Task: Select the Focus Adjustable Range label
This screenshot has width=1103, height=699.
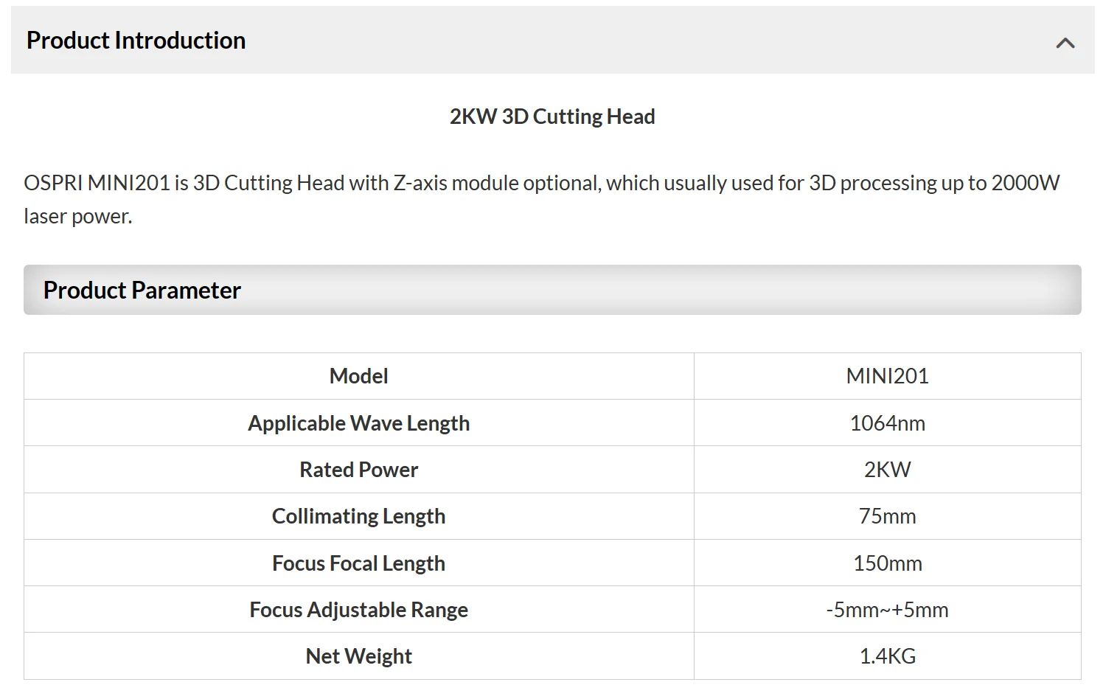Action: 358,610
